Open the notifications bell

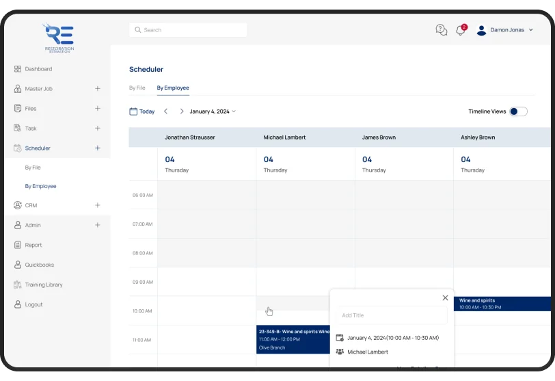(x=461, y=29)
